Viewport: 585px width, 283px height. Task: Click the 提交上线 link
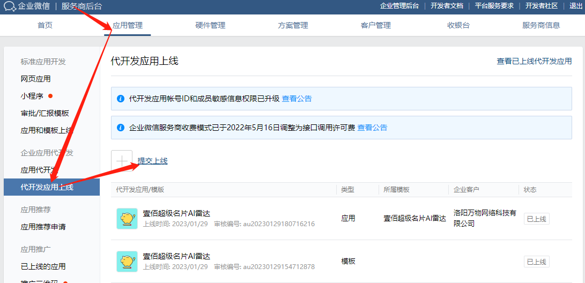pyautogui.click(x=153, y=161)
